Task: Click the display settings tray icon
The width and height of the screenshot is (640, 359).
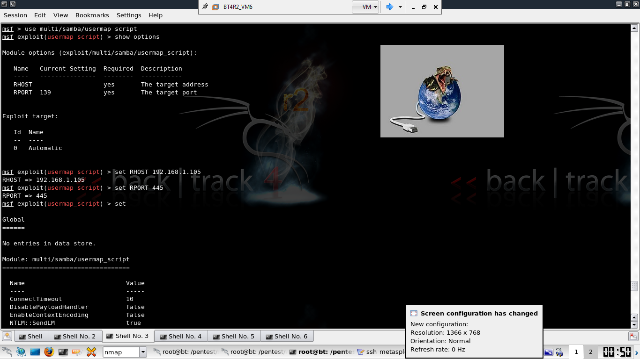Action: (x=549, y=352)
